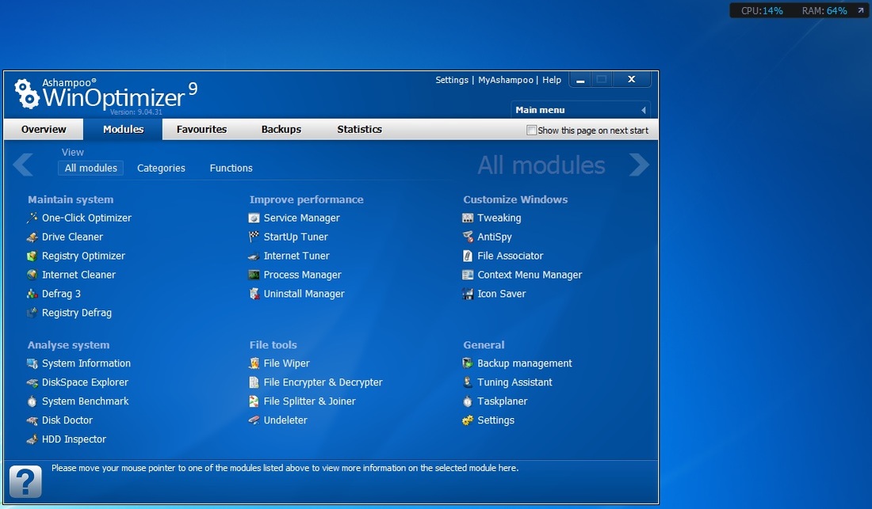Click the HDD Inspector icon
The image size is (872, 509).
pos(33,439)
